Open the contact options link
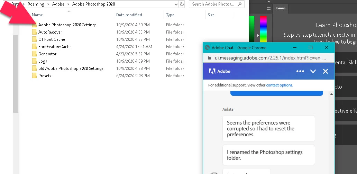357x174 pixels. click(x=280, y=85)
